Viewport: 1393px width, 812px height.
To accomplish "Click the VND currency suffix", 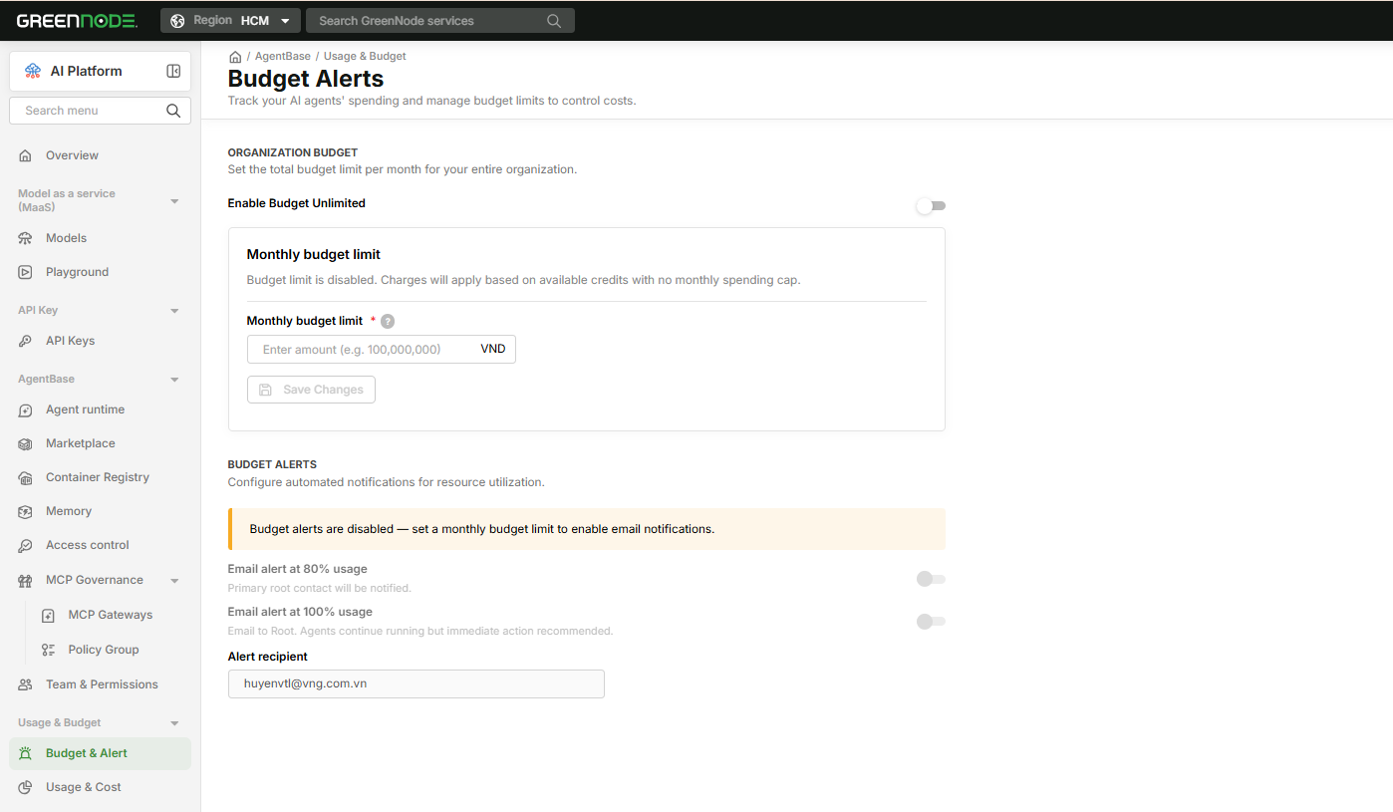I will pos(492,350).
